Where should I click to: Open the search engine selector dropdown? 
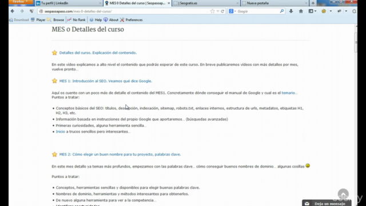click(232, 11)
